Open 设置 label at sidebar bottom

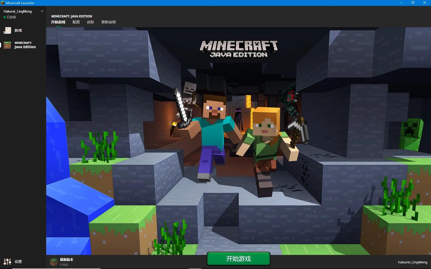point(18,262)
